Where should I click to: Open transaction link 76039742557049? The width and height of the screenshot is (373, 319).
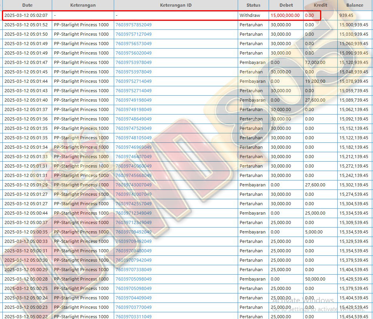point(133,204)
